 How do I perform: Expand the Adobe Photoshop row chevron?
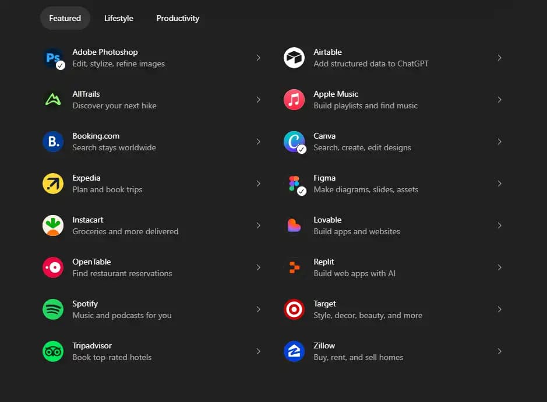tap(258, 58)
